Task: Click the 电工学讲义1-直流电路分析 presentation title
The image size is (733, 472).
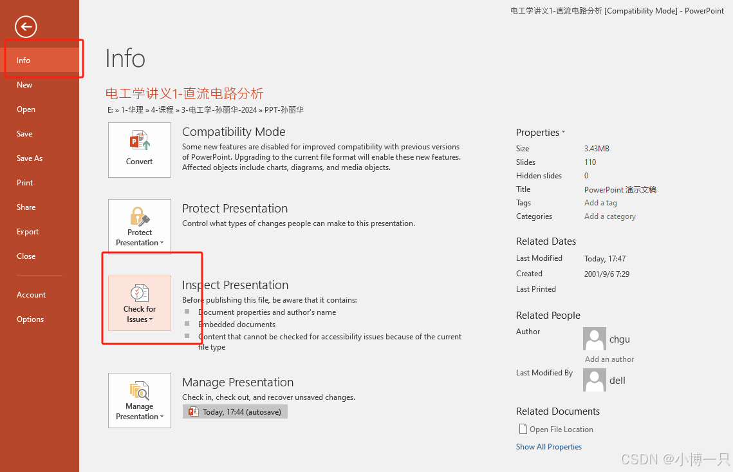Action: click(x=184, y=93)
